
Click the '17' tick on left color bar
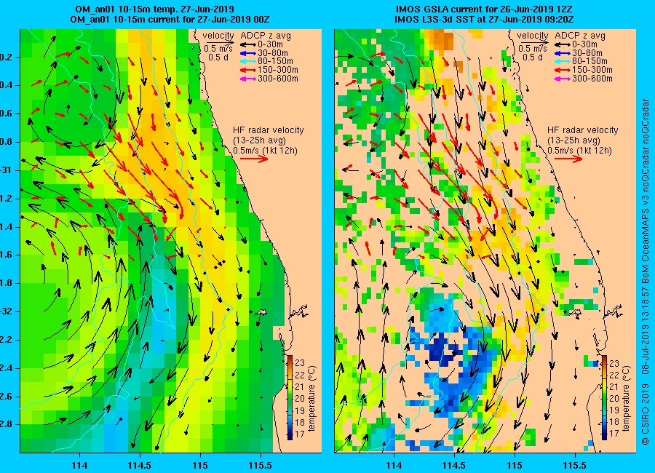[x=300, y=434]
